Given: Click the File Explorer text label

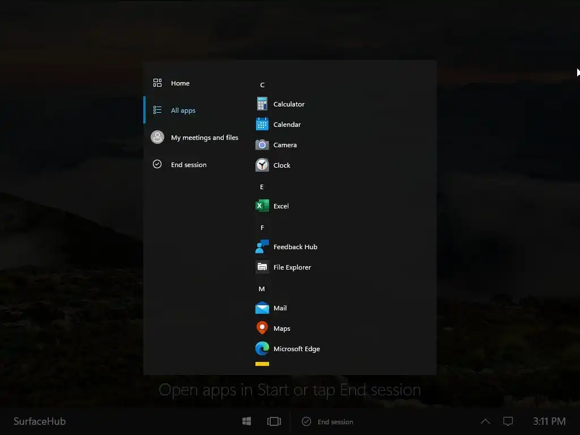Looking at the screenshot, I should (292, 267).
